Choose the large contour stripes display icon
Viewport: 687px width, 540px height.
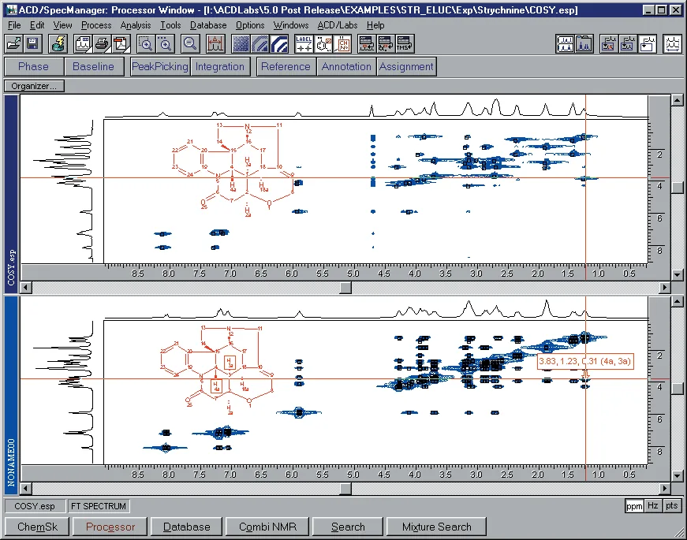[x=278, y=44]
